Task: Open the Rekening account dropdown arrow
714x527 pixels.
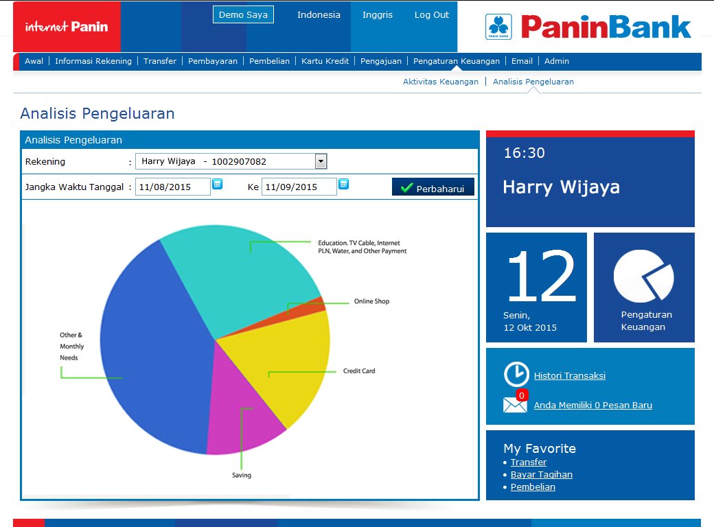Action: click(321, 161)
